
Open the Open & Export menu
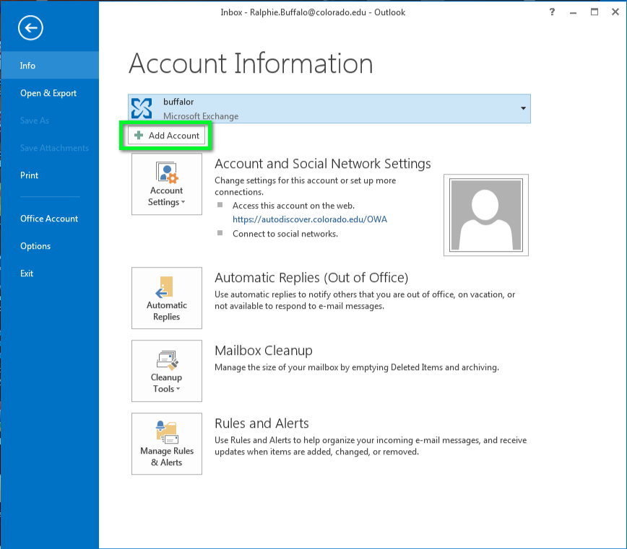(50, 93)
